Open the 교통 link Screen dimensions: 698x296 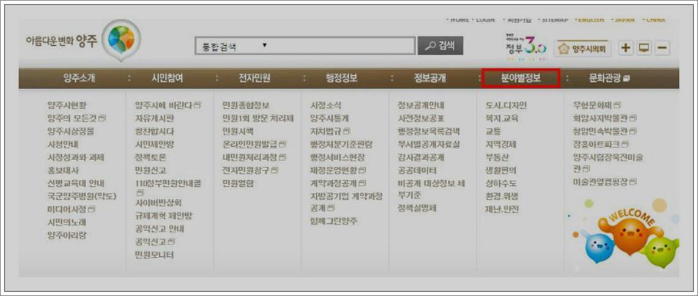tap(493, 131)
